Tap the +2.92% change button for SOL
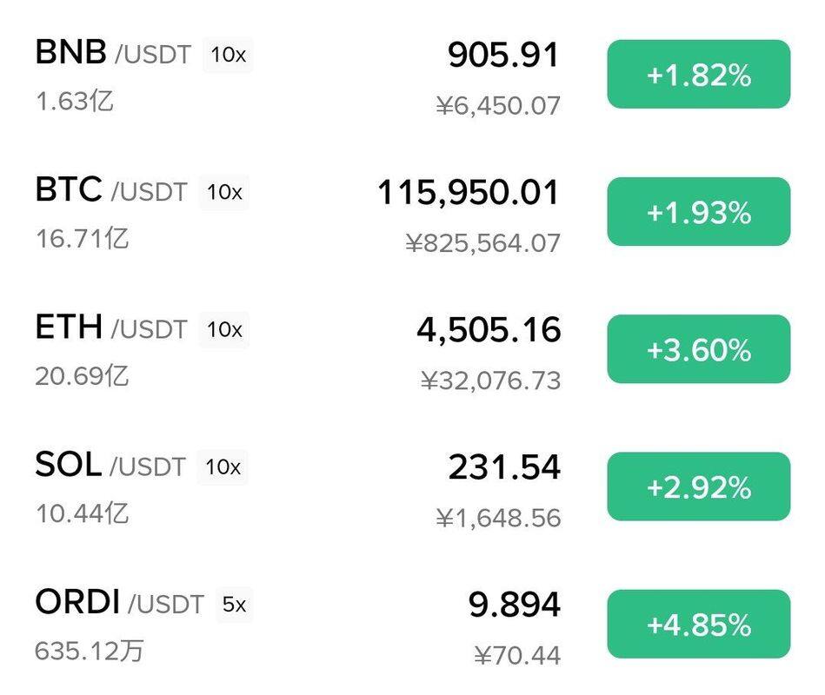825x695 pixels. click(699, 486)
